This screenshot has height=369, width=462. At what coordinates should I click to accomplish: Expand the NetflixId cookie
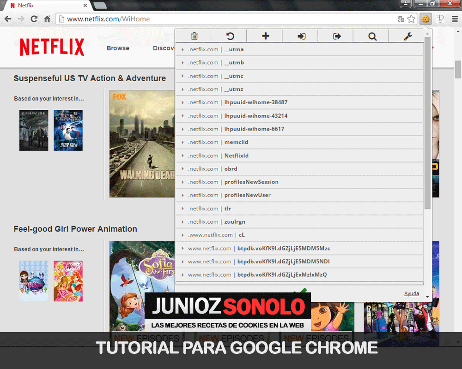click(300, 155)
